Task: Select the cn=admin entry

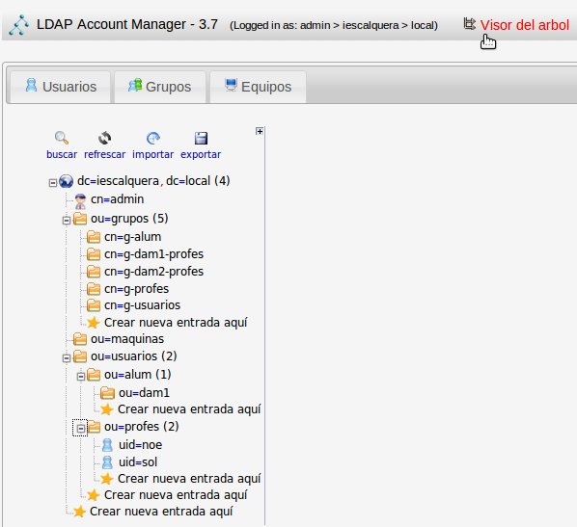Action: click(x=118, y=199)
